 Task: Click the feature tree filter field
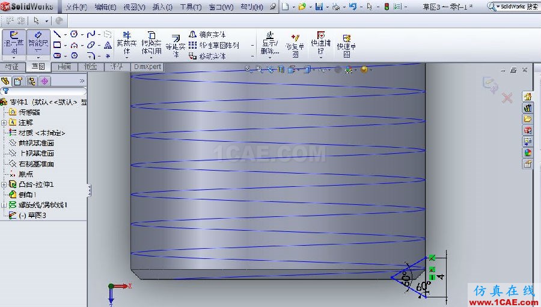[43, 91]
